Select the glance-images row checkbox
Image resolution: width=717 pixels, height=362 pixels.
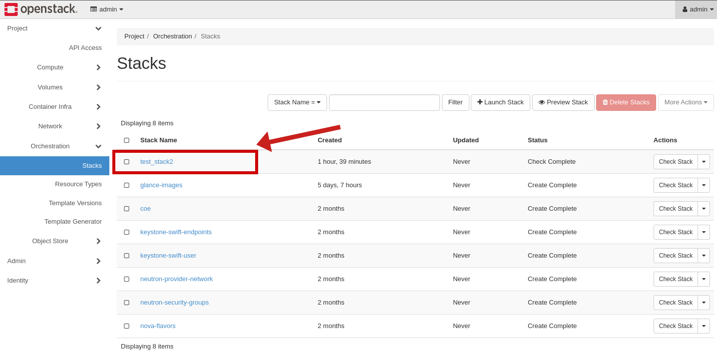pyautogui.click(x=127, y=185)
